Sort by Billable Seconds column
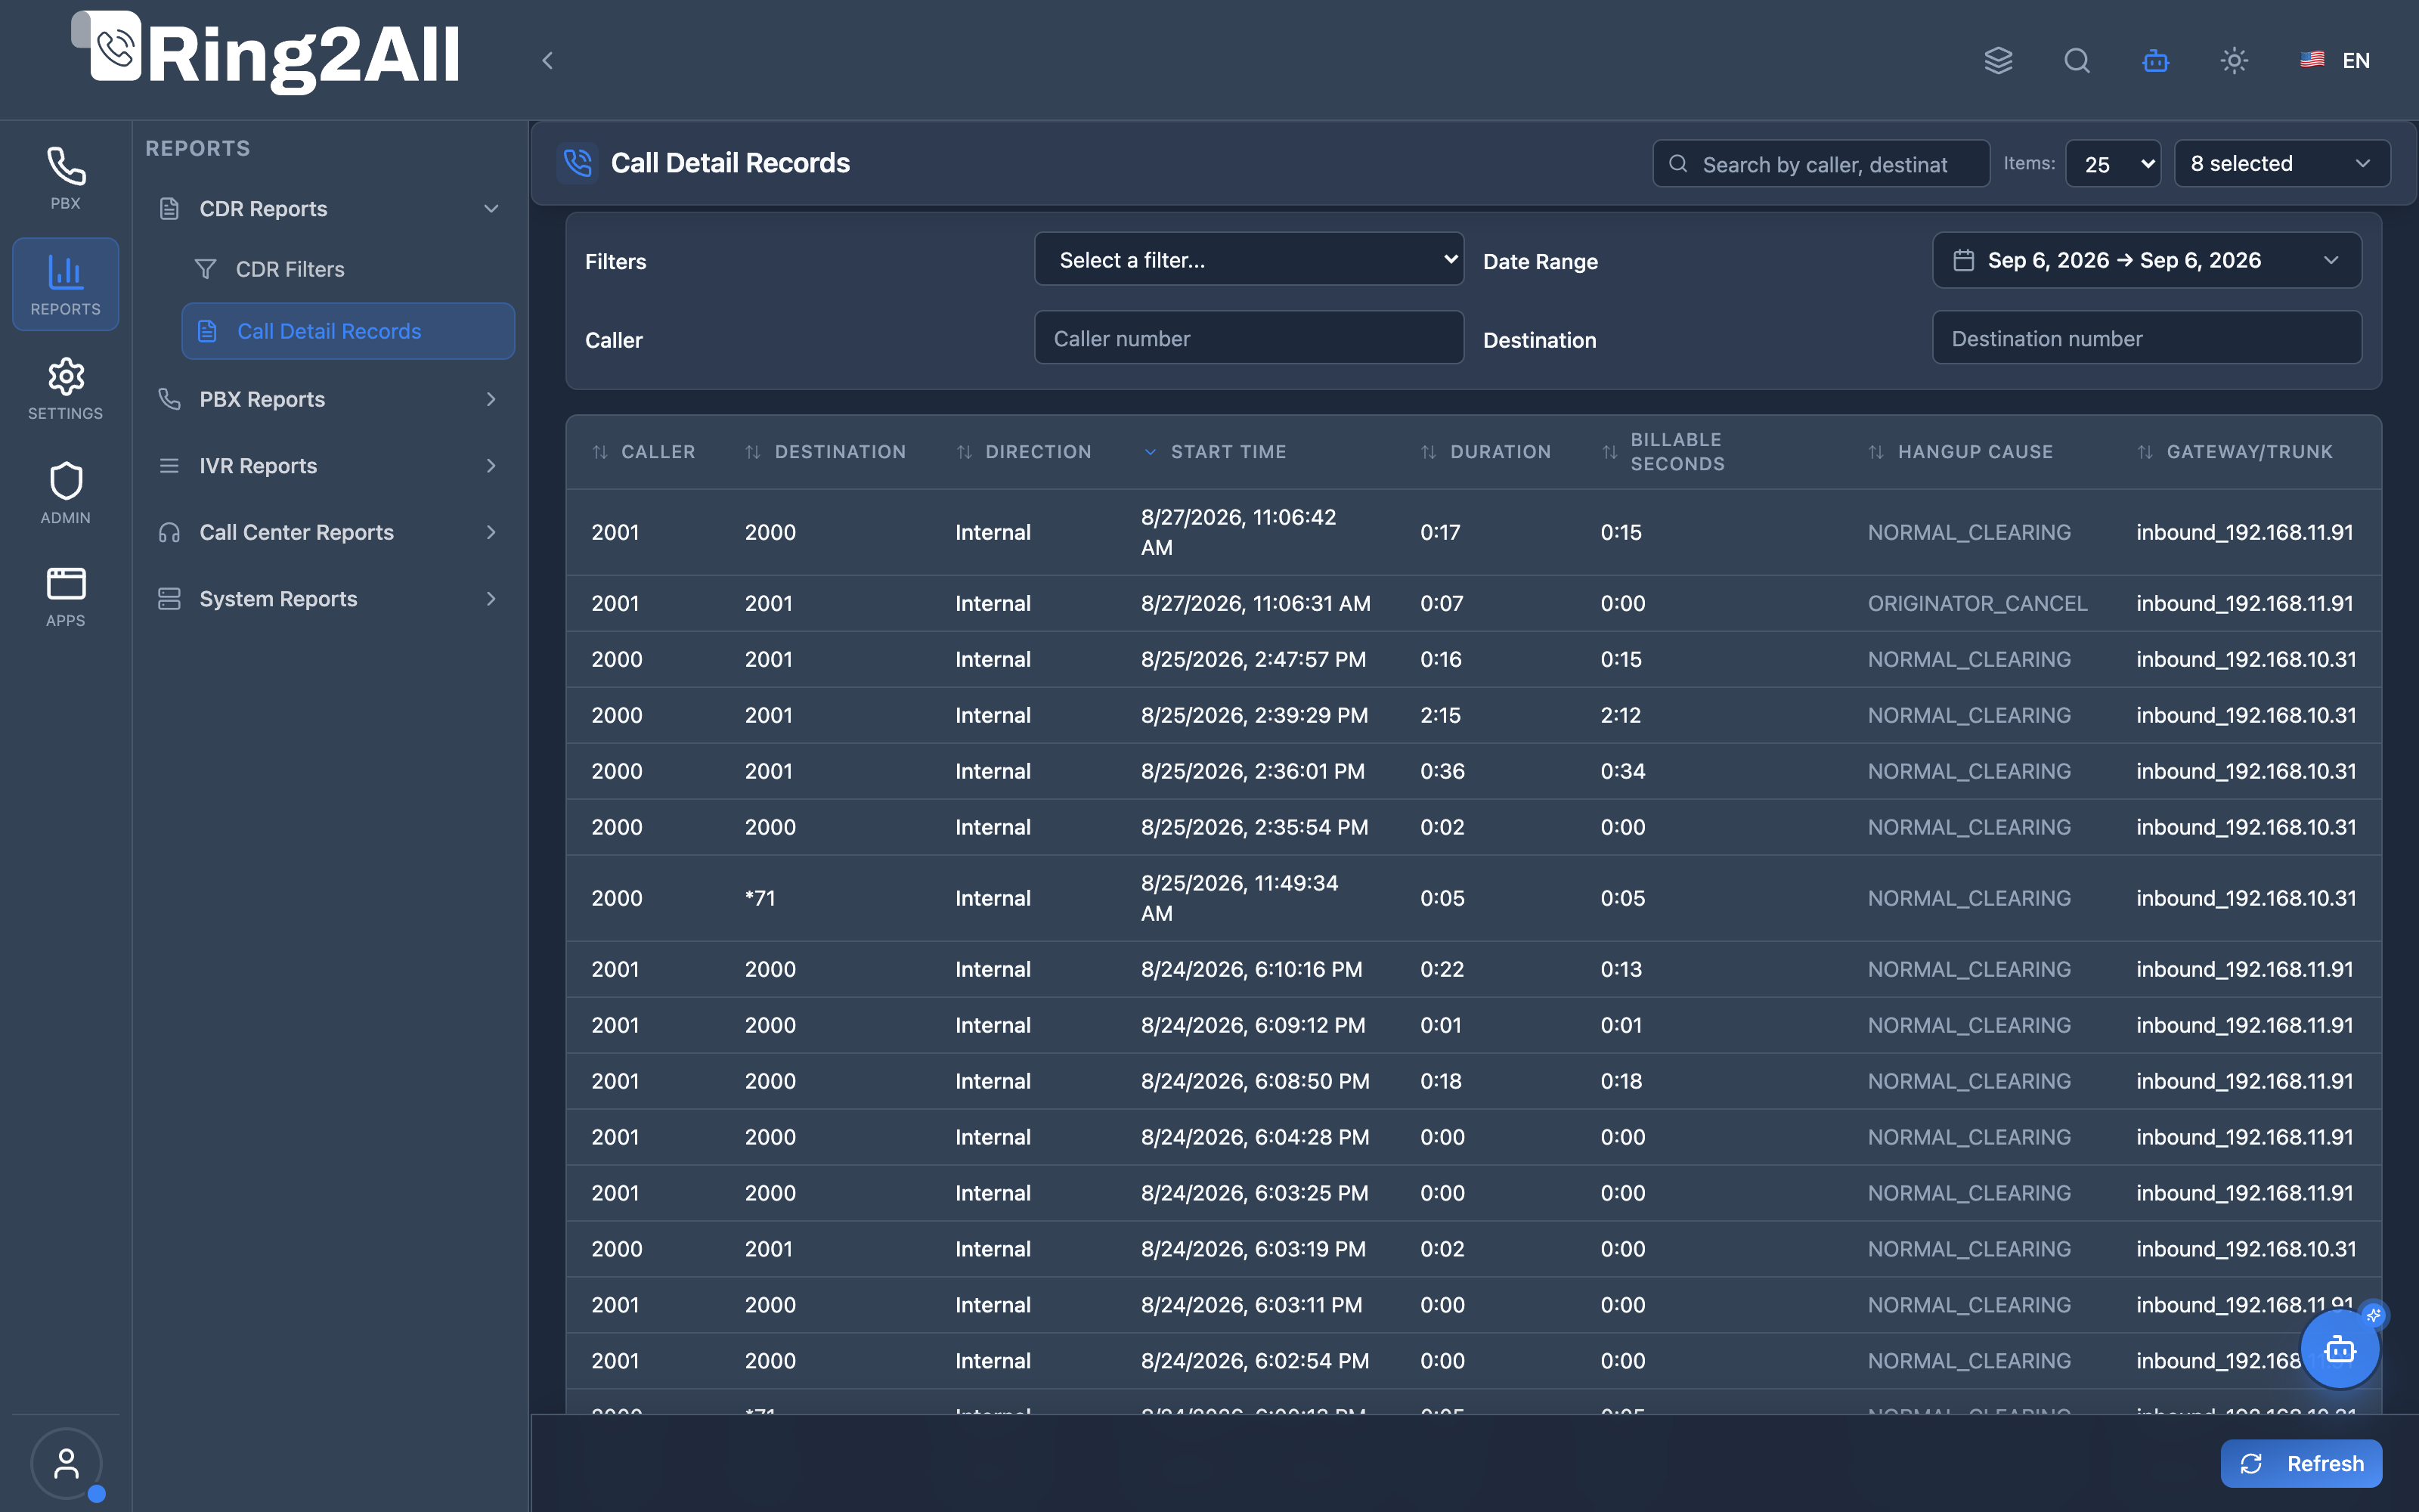 pos(1663,452)
